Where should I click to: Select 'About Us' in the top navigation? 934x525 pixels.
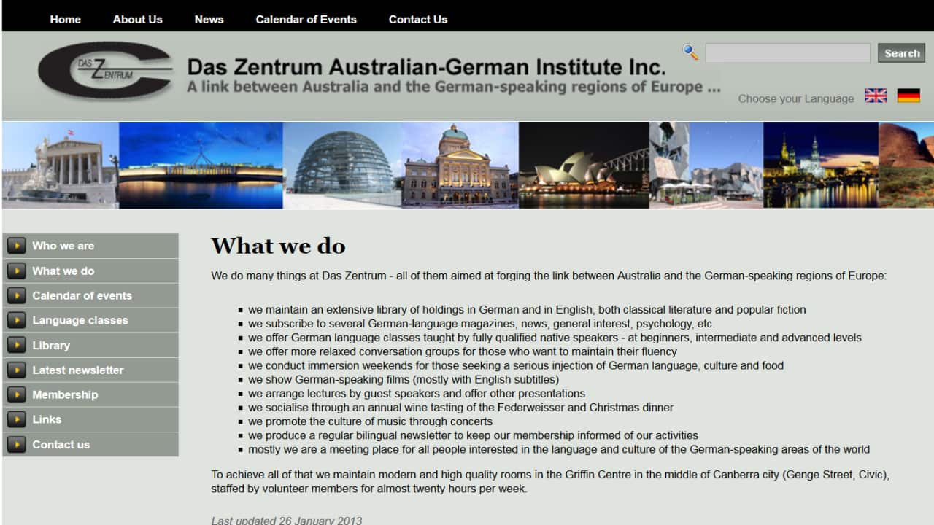(x=137, y=19)
